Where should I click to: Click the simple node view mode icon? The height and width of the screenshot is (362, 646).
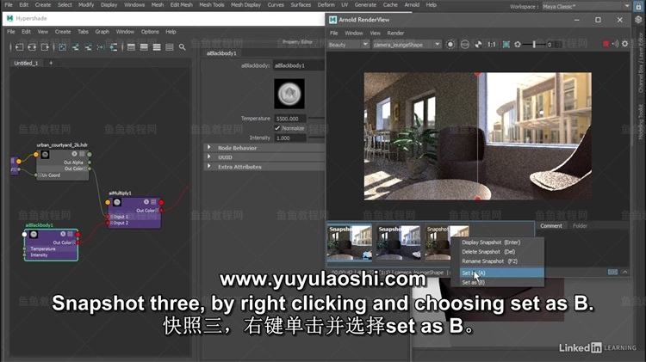point(131,47)
